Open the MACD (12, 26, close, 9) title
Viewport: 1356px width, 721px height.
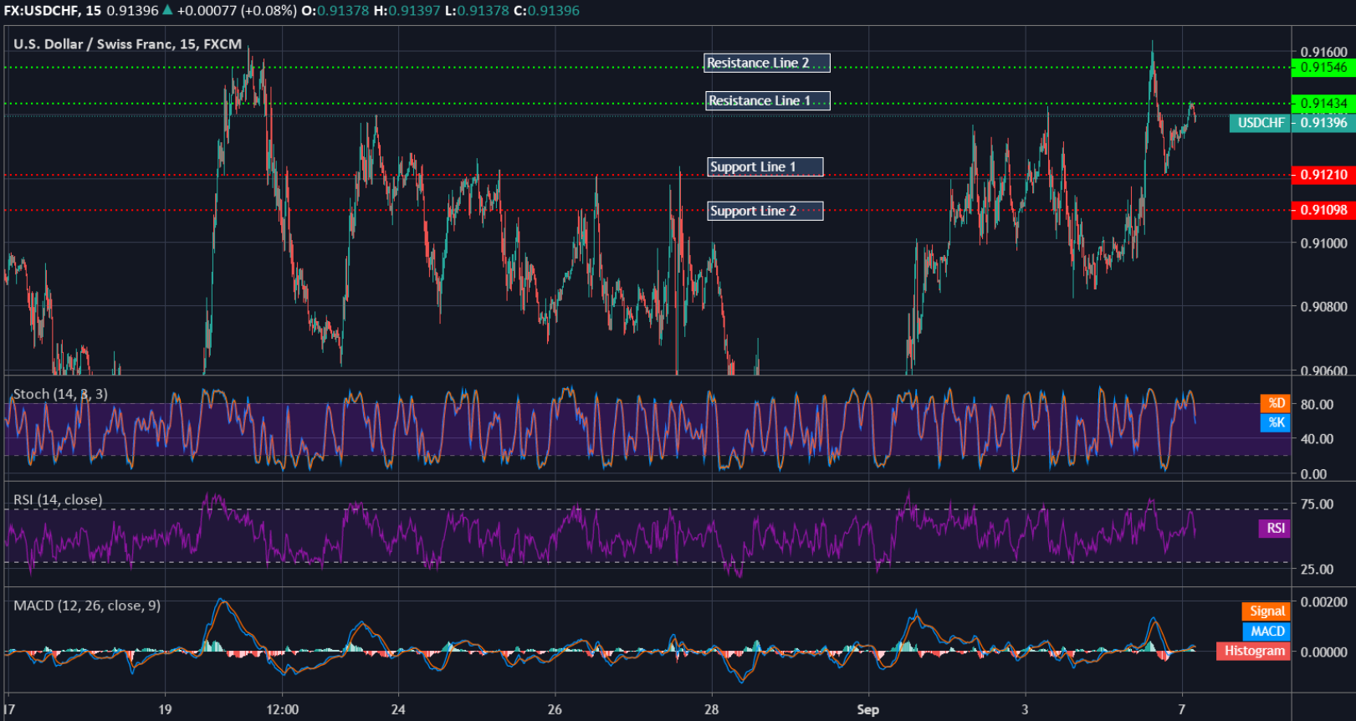(87, 606)
